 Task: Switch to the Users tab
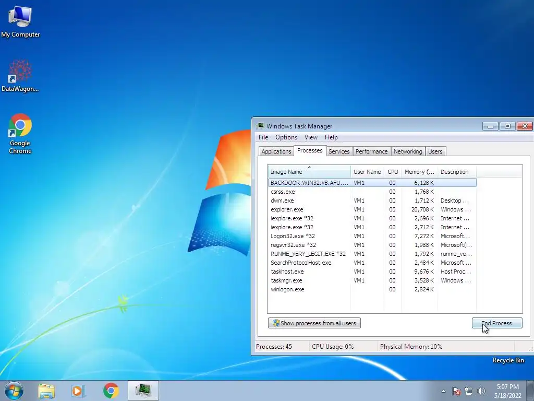click(x=435, y=151)
